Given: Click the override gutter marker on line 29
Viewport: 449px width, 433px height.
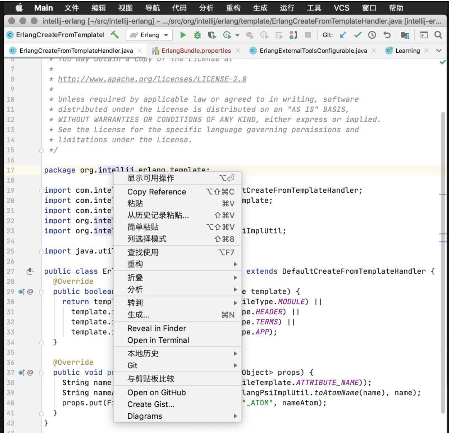Looking at the screenshot, I should (22, 291).
